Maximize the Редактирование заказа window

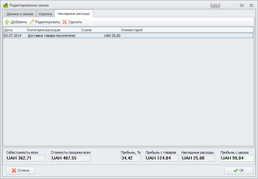pyautogui.click(x=242, y=5)
